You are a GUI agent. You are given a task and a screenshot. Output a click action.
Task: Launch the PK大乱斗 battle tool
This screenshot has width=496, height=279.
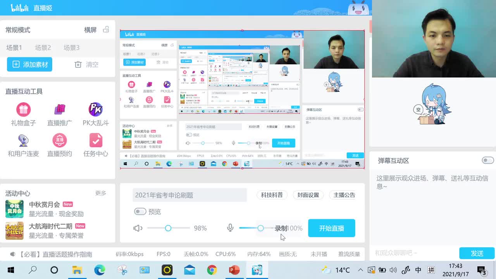[x=96, y=114]
